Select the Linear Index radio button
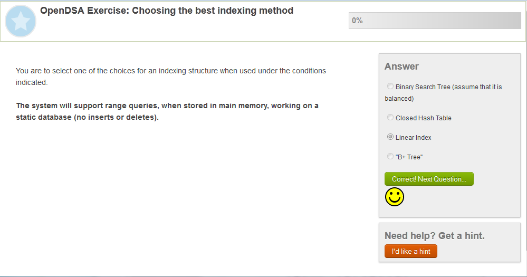527x277 pixels. 390,137
